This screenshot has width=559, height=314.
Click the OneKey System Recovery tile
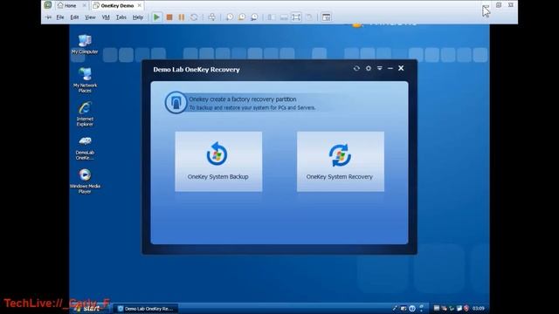pyautogui.click(x=341, y=161)
